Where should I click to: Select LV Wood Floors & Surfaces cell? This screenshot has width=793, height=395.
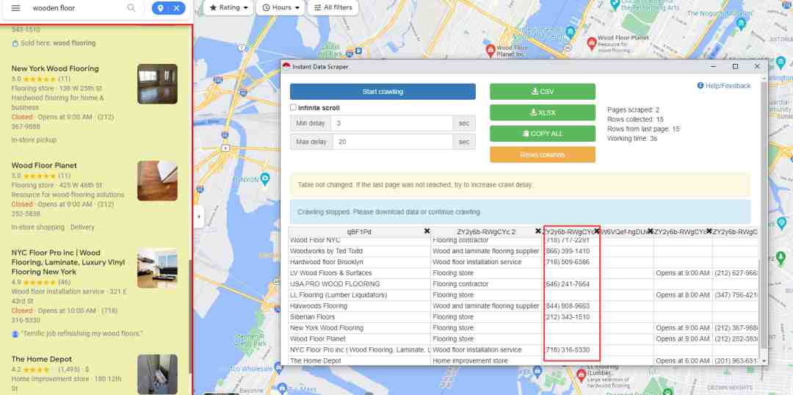click(x=360, y=273)
